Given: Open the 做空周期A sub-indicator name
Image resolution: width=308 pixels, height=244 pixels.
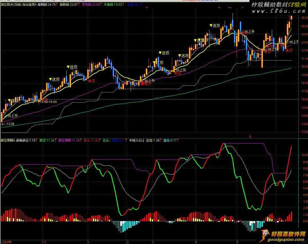Looking at the screenshot, I should point(8,141).
